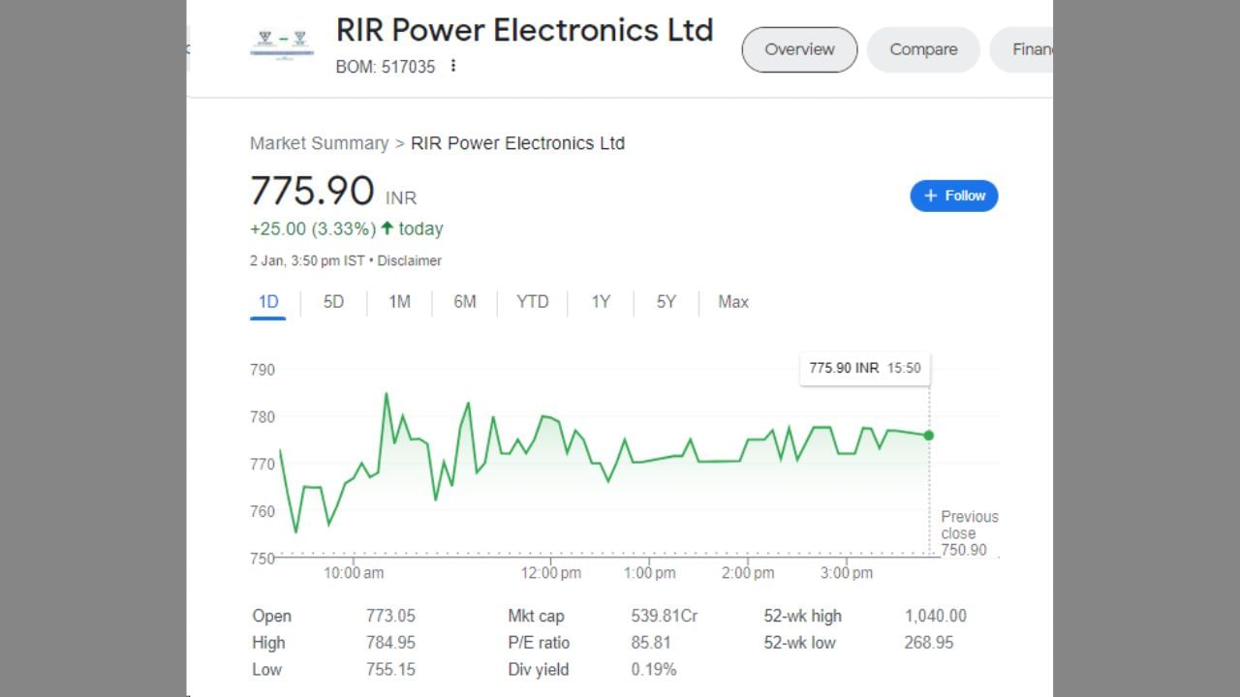
Task: Switch chart to YTD range
Action: (532, 302)
